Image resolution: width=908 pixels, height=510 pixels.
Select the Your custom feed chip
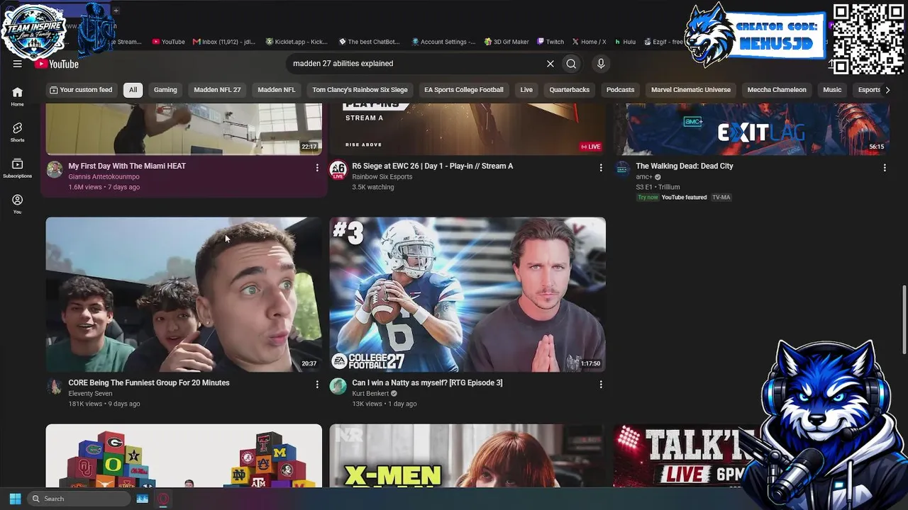tap(81, 90)
